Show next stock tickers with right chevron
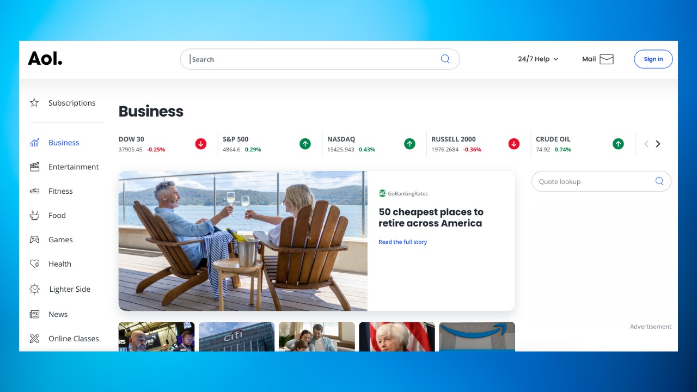 [658, 144]
